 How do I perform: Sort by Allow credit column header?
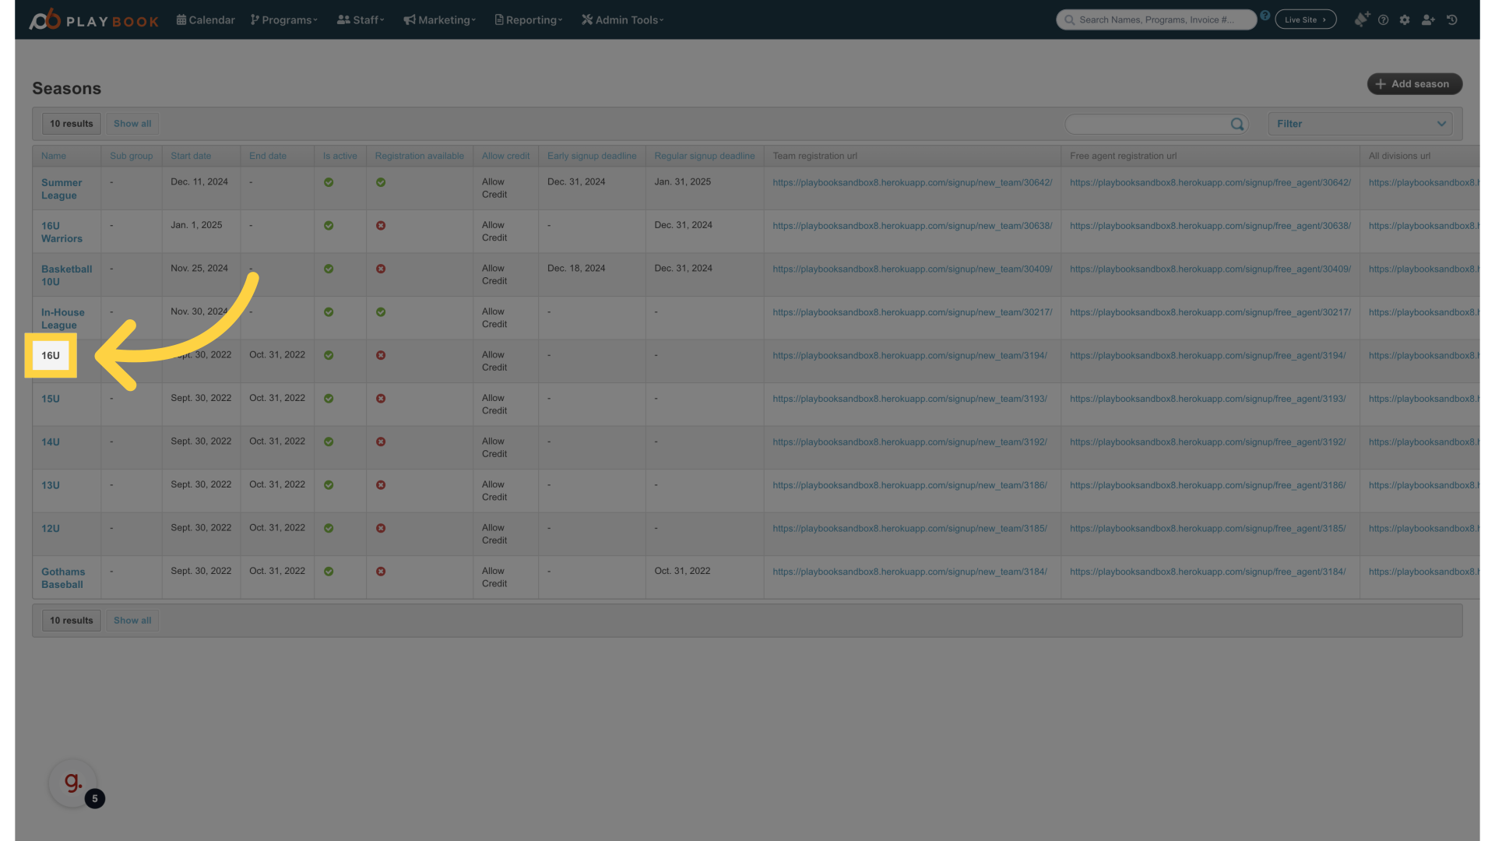505,156
